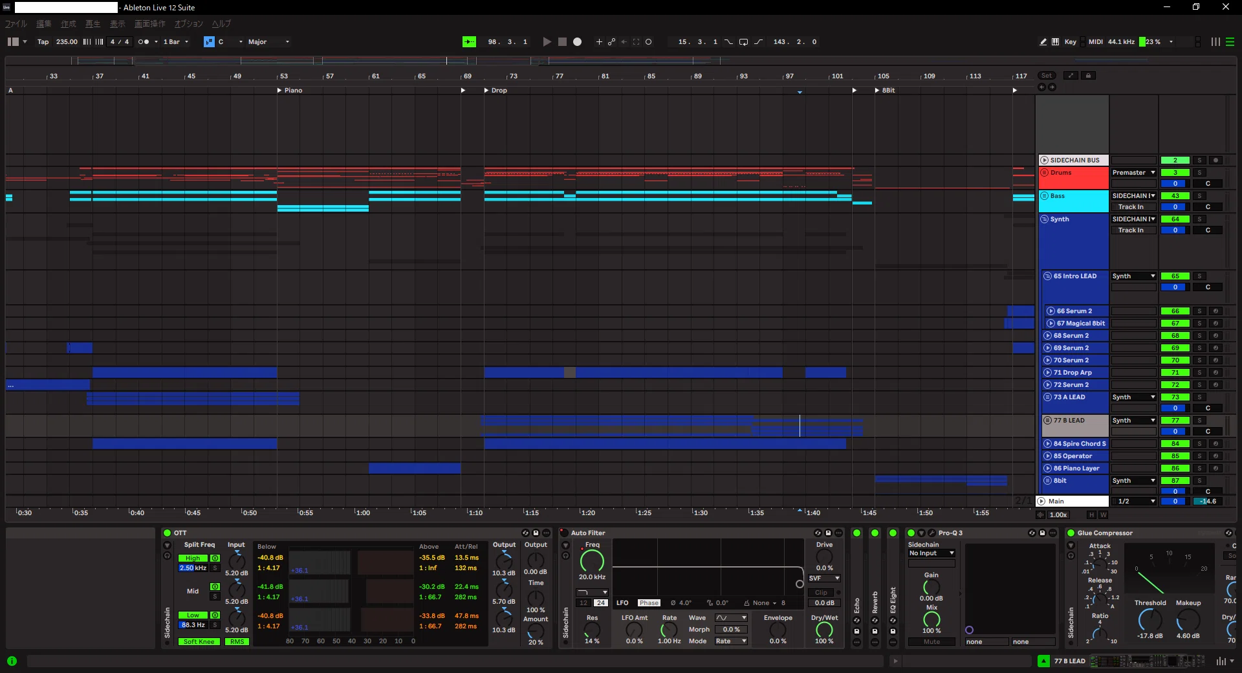
Task: Toggle the Arrangement Loop switch
Action: click(x=743, y=42)
